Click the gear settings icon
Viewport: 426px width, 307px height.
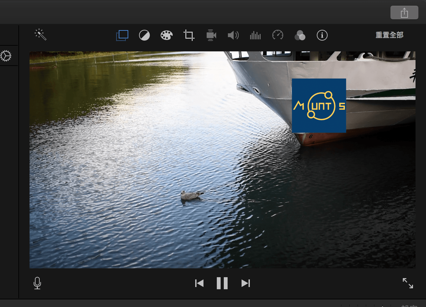(5, 56)
